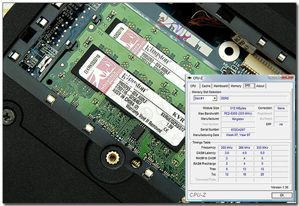The width and height of the screenshot is (299, 206).
Task: Click the Trc value 20
Action: click(262, 174)
